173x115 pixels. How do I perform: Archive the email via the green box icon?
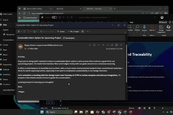(x=25, y=31)
